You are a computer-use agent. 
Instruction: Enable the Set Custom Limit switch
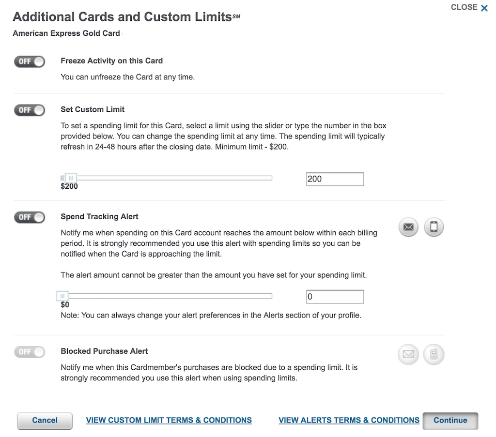pyautogui.click(x=30, y=110)
